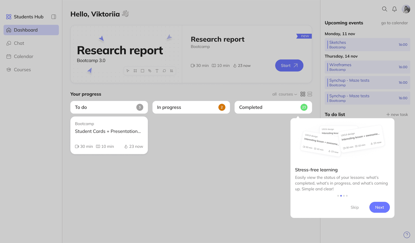Select the components tool in banner toolbar
415x243 pixels.
[171, 71]
